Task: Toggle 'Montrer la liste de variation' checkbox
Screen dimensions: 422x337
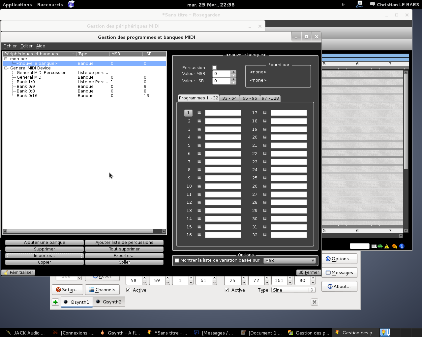Action: pos(177,260)
